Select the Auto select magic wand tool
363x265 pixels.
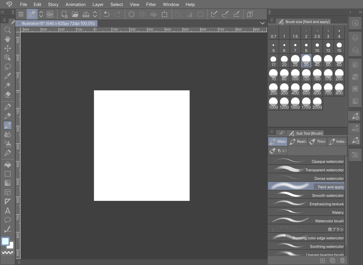[8, 85]
